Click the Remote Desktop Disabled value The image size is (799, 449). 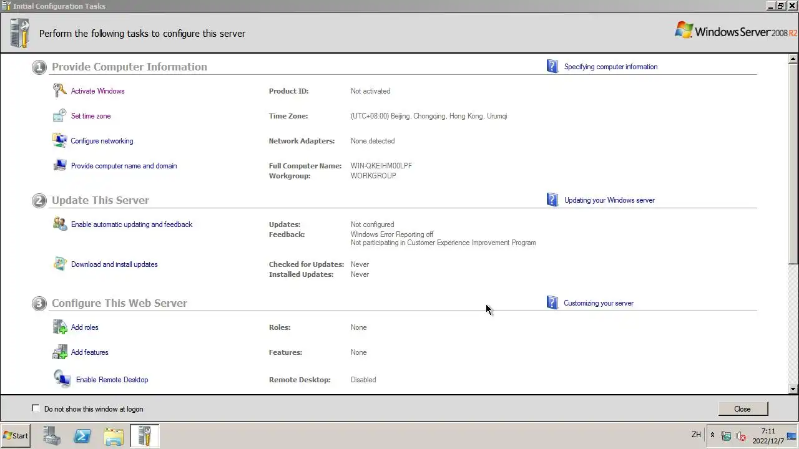[363, 380]
